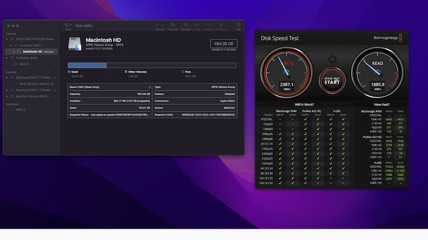
Task: Click the remove Volume minus icon
Action: tap(163, 25)
